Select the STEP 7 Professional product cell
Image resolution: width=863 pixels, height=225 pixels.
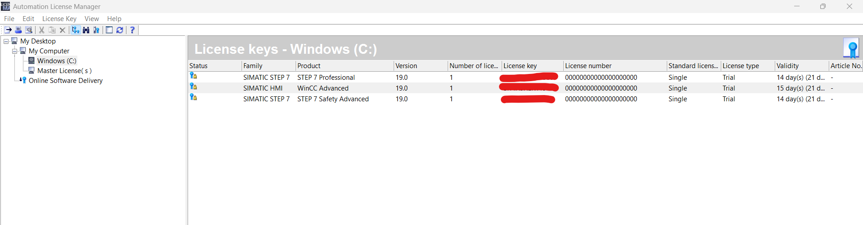click(x=326, y=78)
